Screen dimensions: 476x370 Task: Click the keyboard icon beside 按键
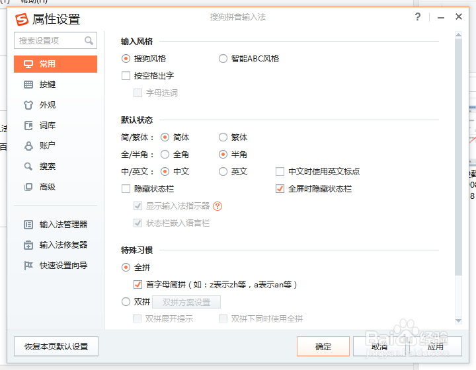pyautogui.click(x=28, y=85)
